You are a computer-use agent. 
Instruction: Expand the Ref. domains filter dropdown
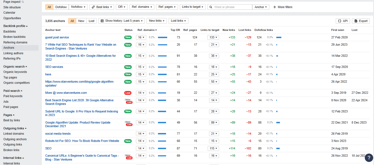(x=142, y=7)
